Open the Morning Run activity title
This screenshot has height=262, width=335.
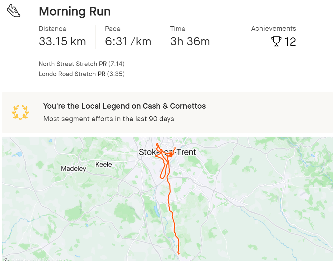click(75, 12)
